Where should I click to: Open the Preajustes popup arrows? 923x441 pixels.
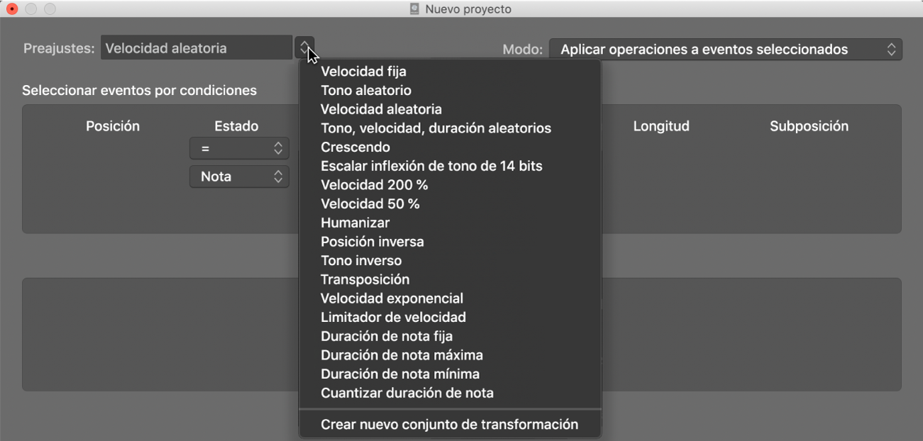coord(304,48)
